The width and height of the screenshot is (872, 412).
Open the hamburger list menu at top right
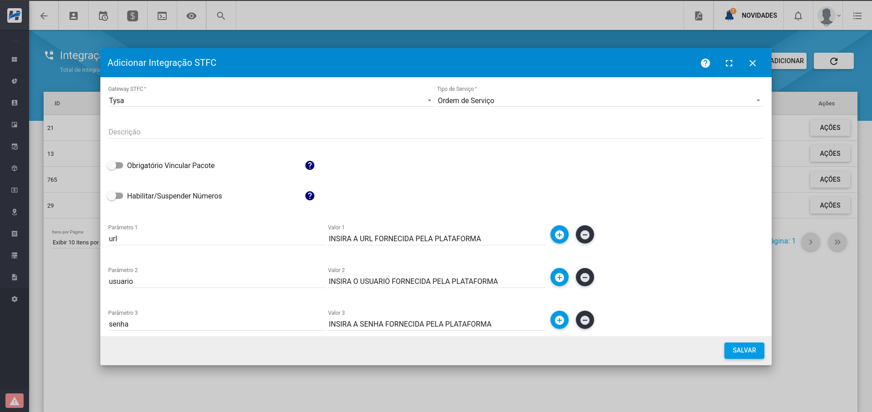tap(857, 16)
